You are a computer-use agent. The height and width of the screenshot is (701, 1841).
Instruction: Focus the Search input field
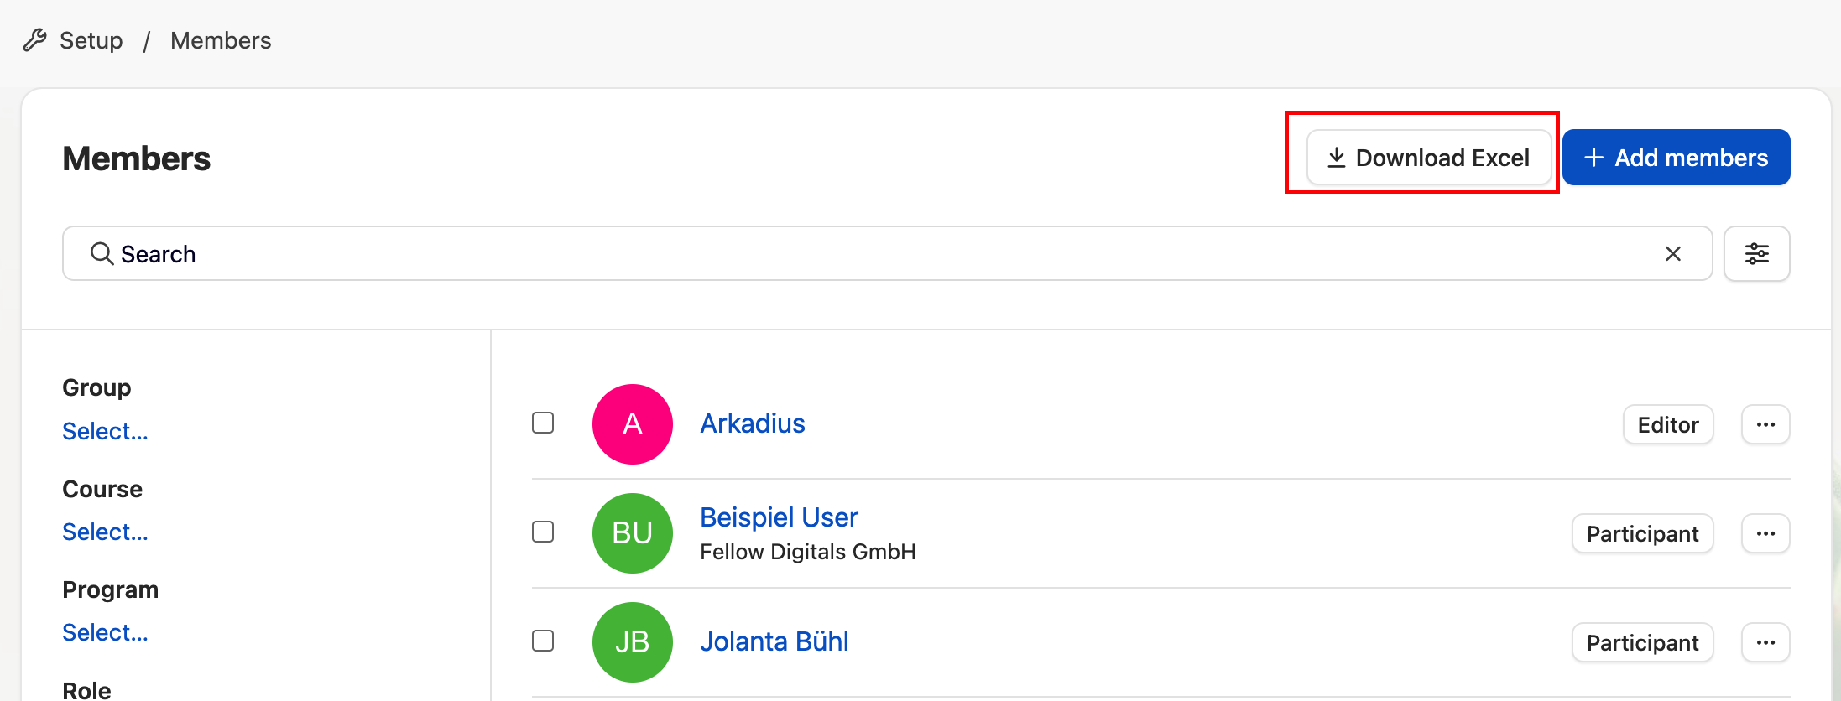[887, 253]
